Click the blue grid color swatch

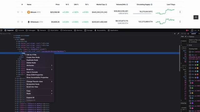197,62
